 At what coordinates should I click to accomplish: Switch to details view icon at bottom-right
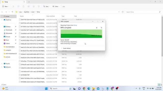pos(159,85)
